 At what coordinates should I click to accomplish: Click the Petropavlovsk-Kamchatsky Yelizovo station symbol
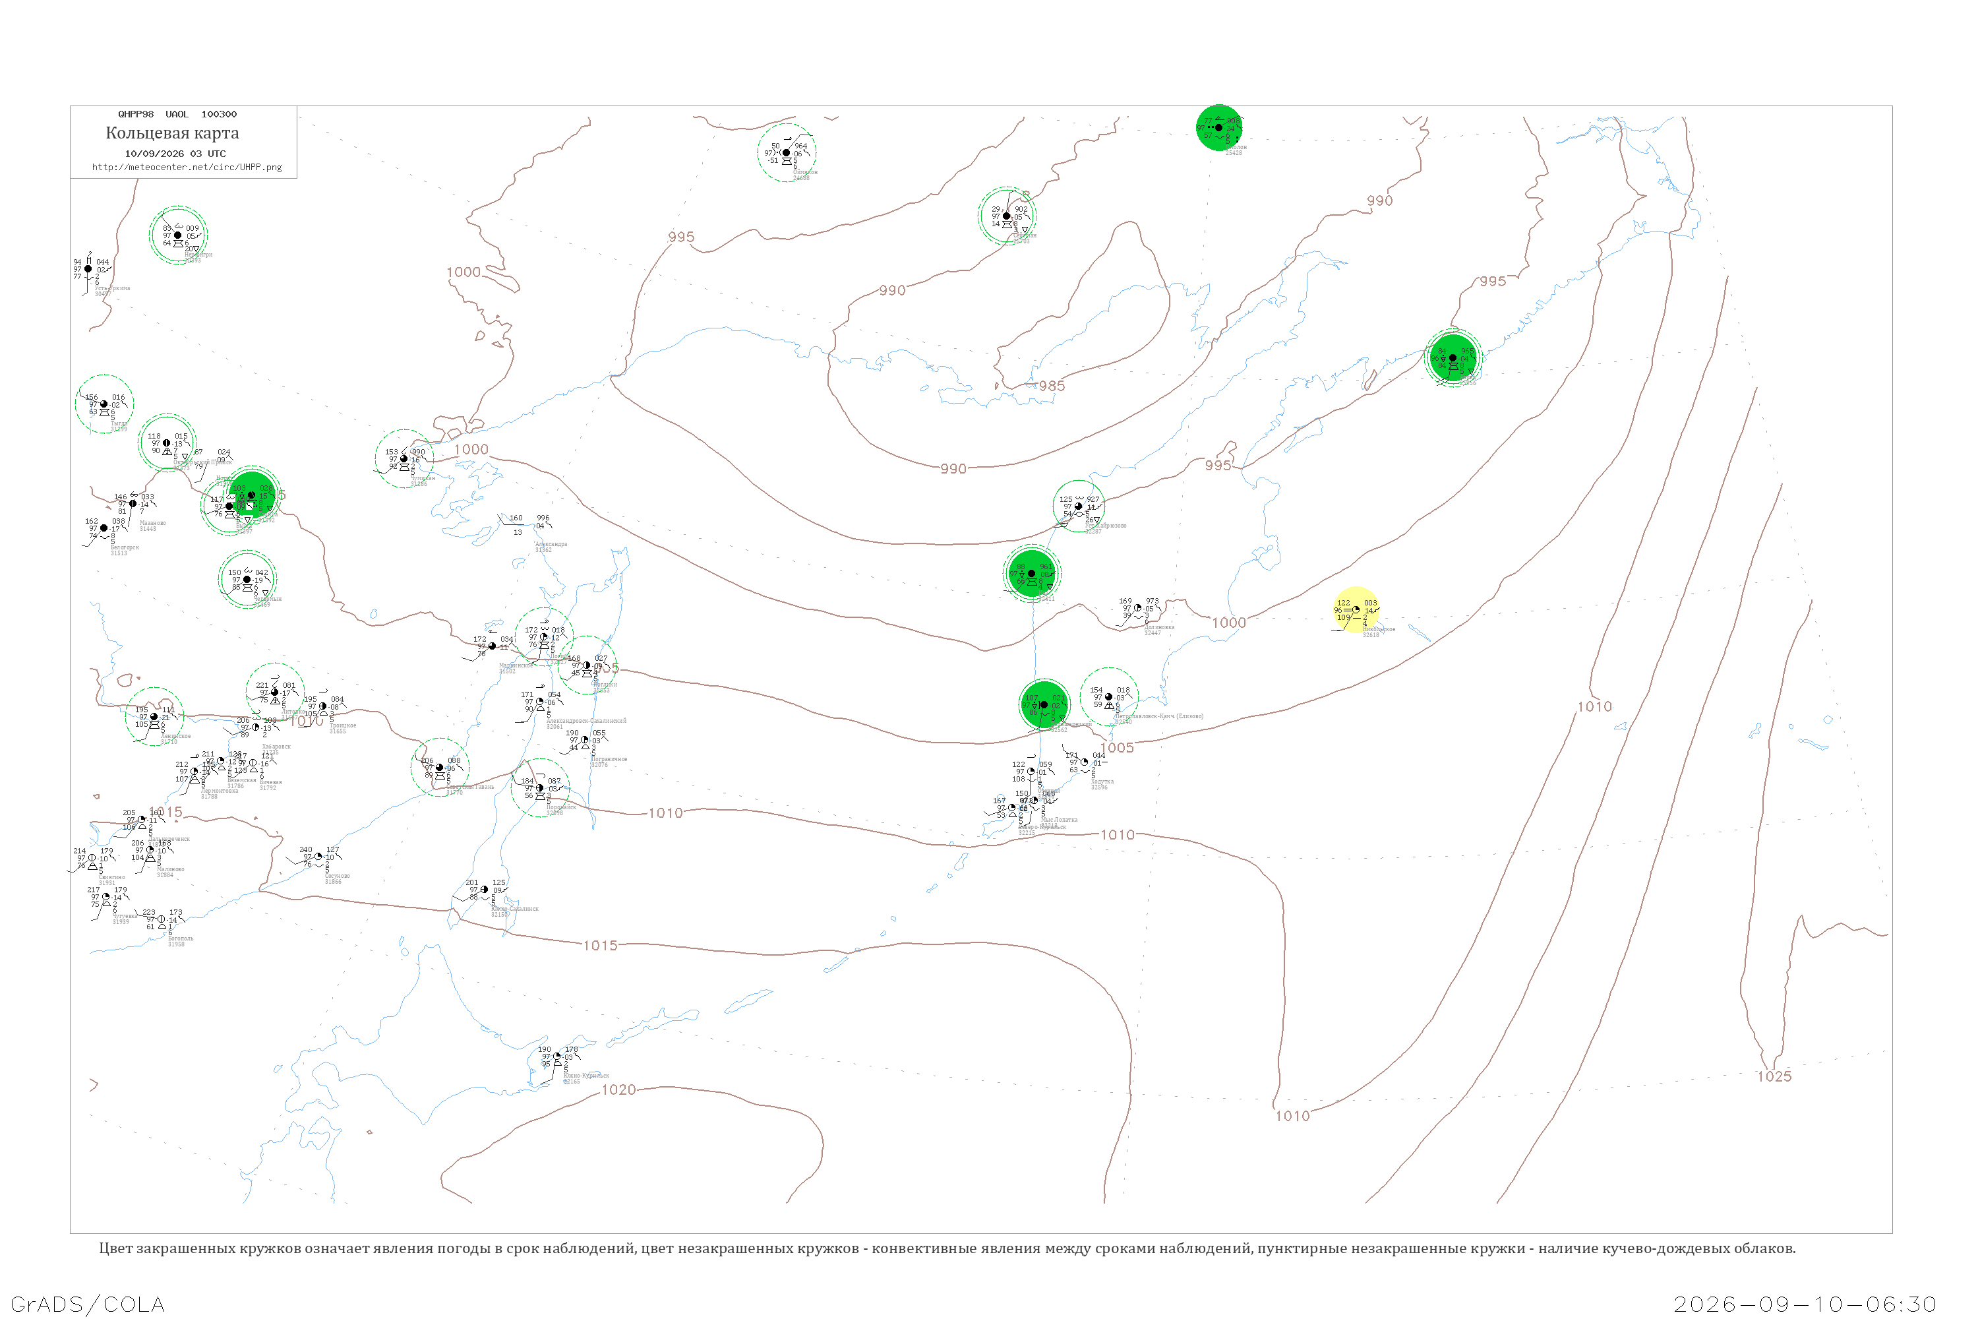[x=1108, y=696]
